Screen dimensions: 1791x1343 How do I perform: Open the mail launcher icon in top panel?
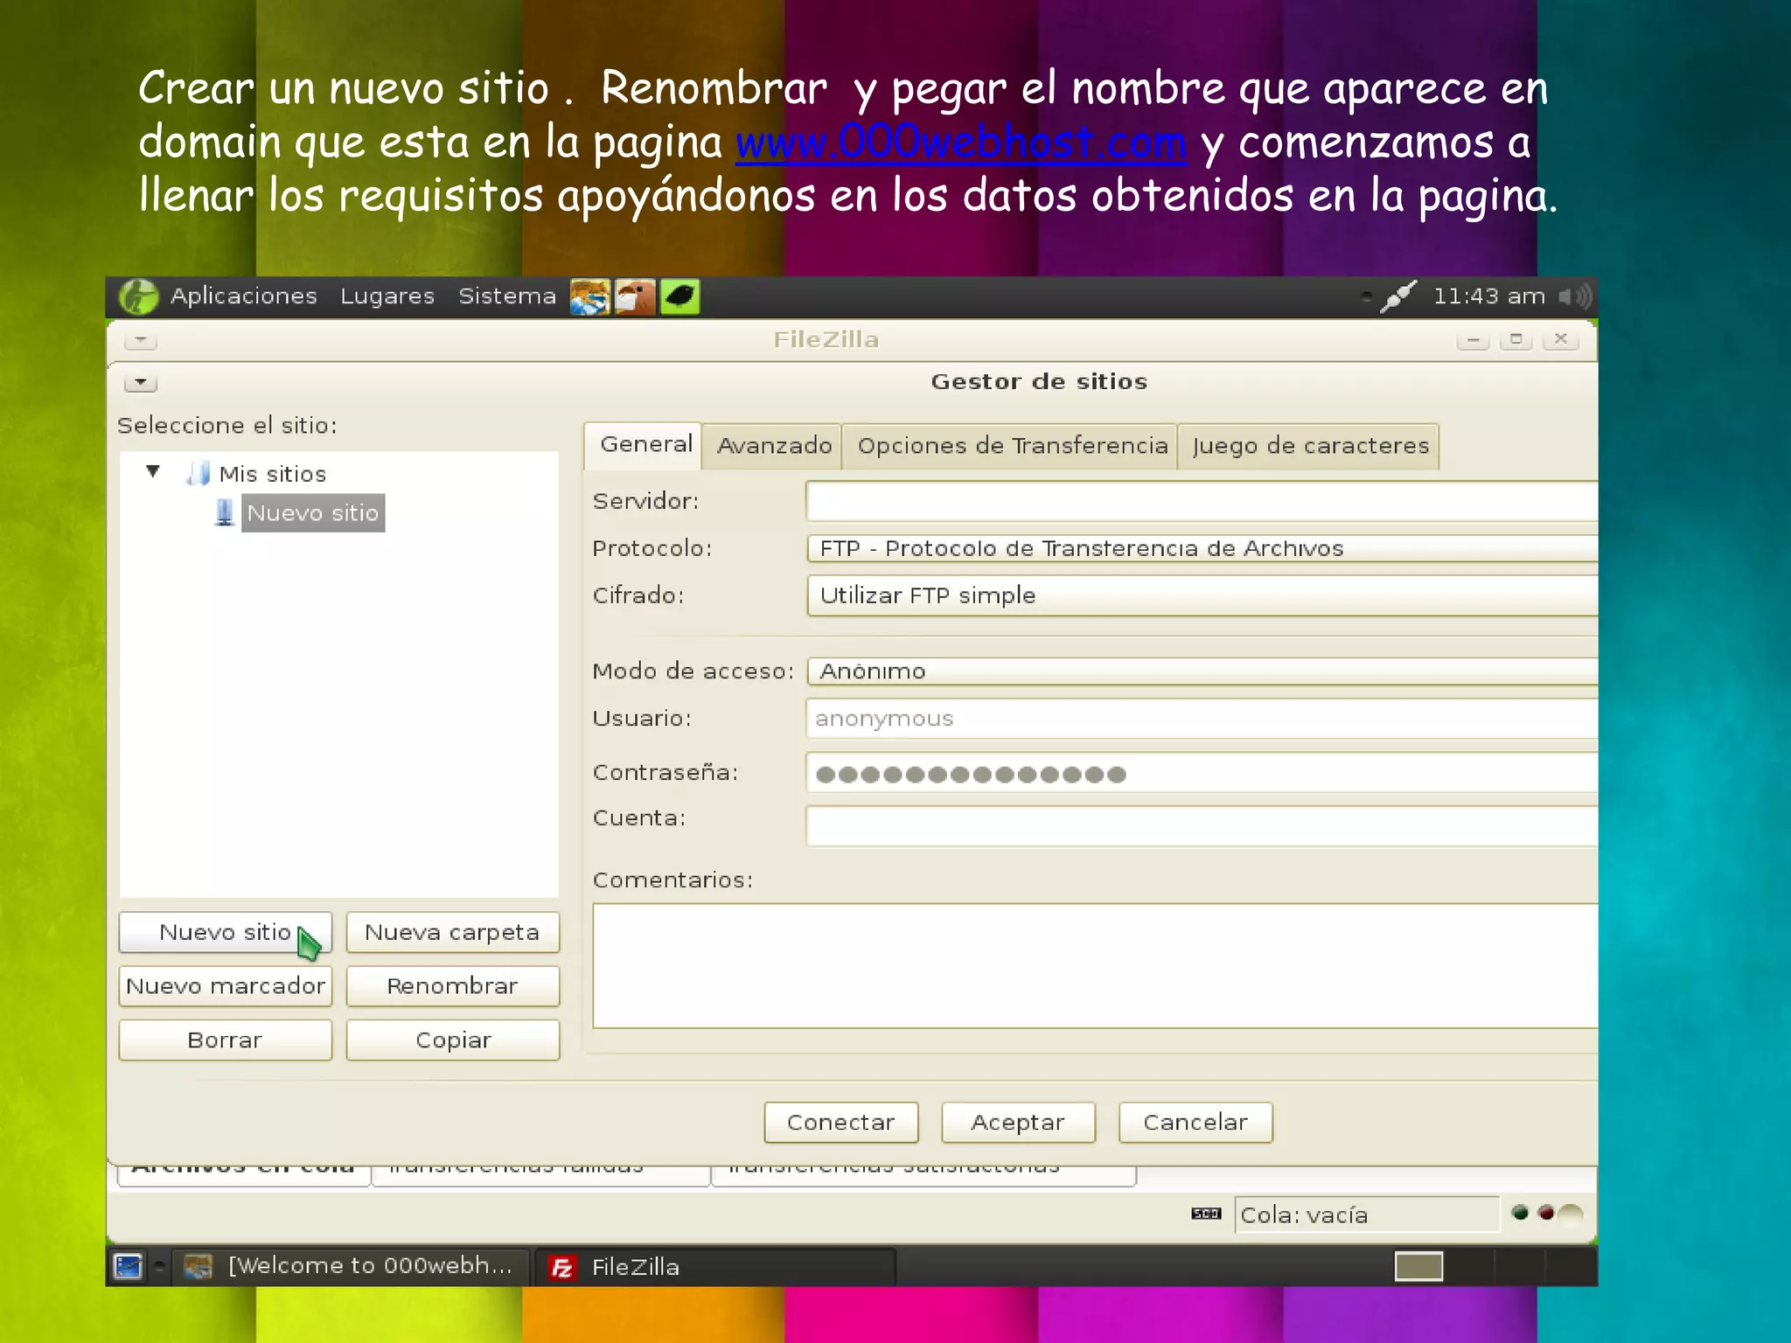(x=635, y=297)
